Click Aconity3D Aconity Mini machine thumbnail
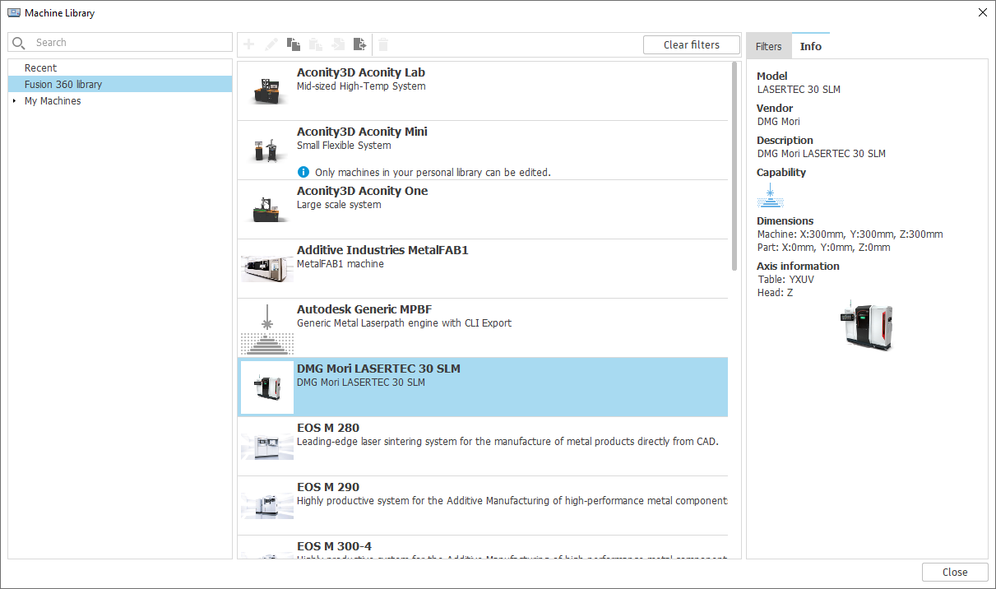Viewport: 996px width, 589px height. 267,150
